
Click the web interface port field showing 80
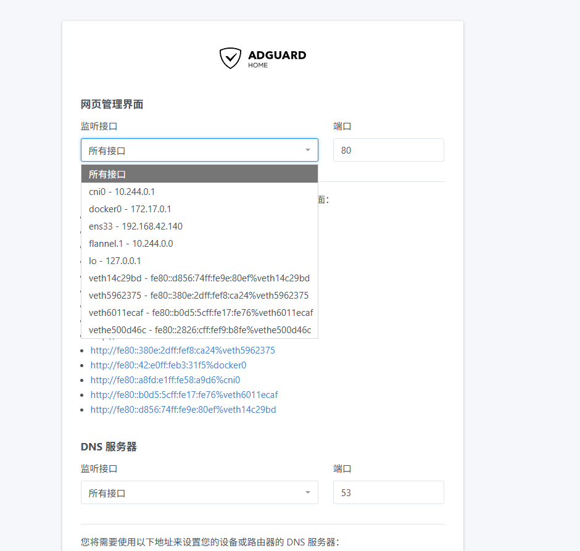[x=388, y=151]
